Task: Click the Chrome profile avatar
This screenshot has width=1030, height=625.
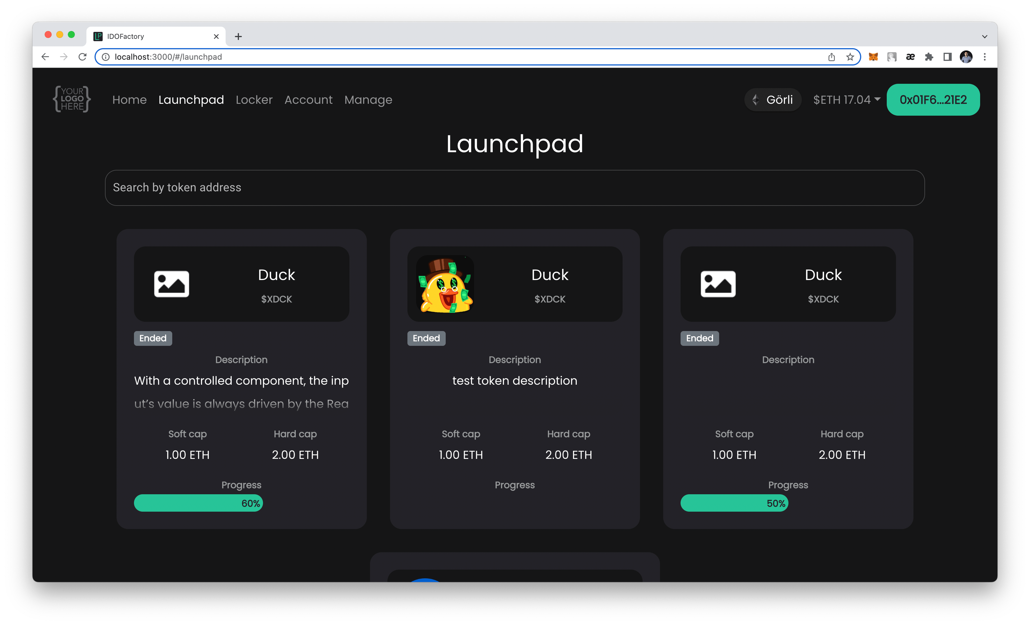Action: pos(966,57)
